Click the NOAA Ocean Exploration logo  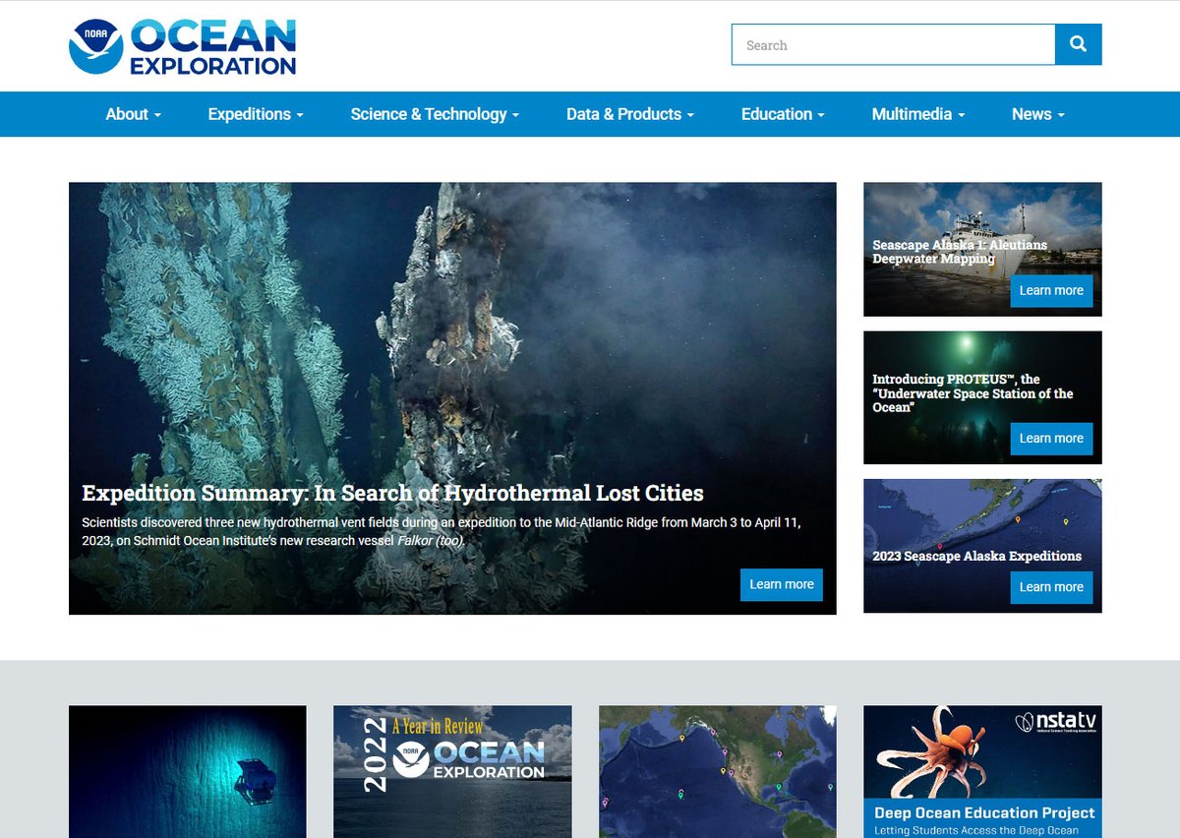click(182, 46)
